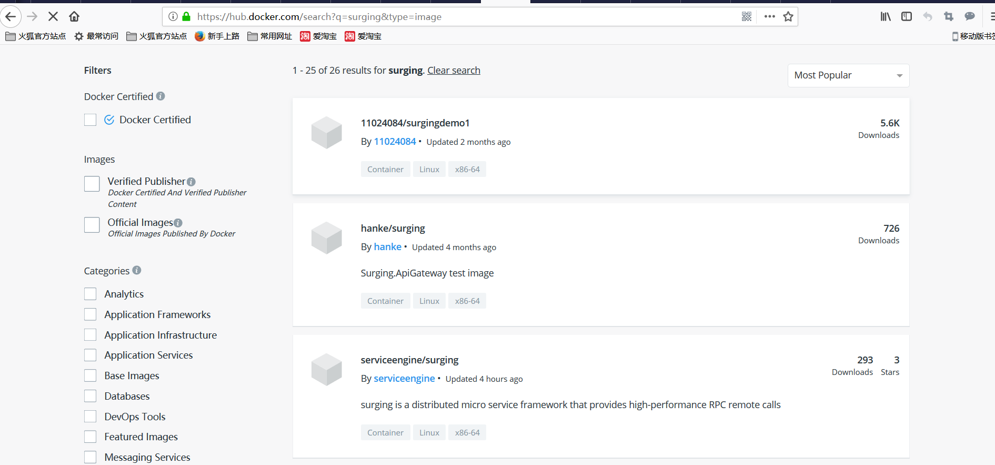Screen dimensions: 995x465
Task: Go back with the browser back arrow
Action: tap(11, 17)
